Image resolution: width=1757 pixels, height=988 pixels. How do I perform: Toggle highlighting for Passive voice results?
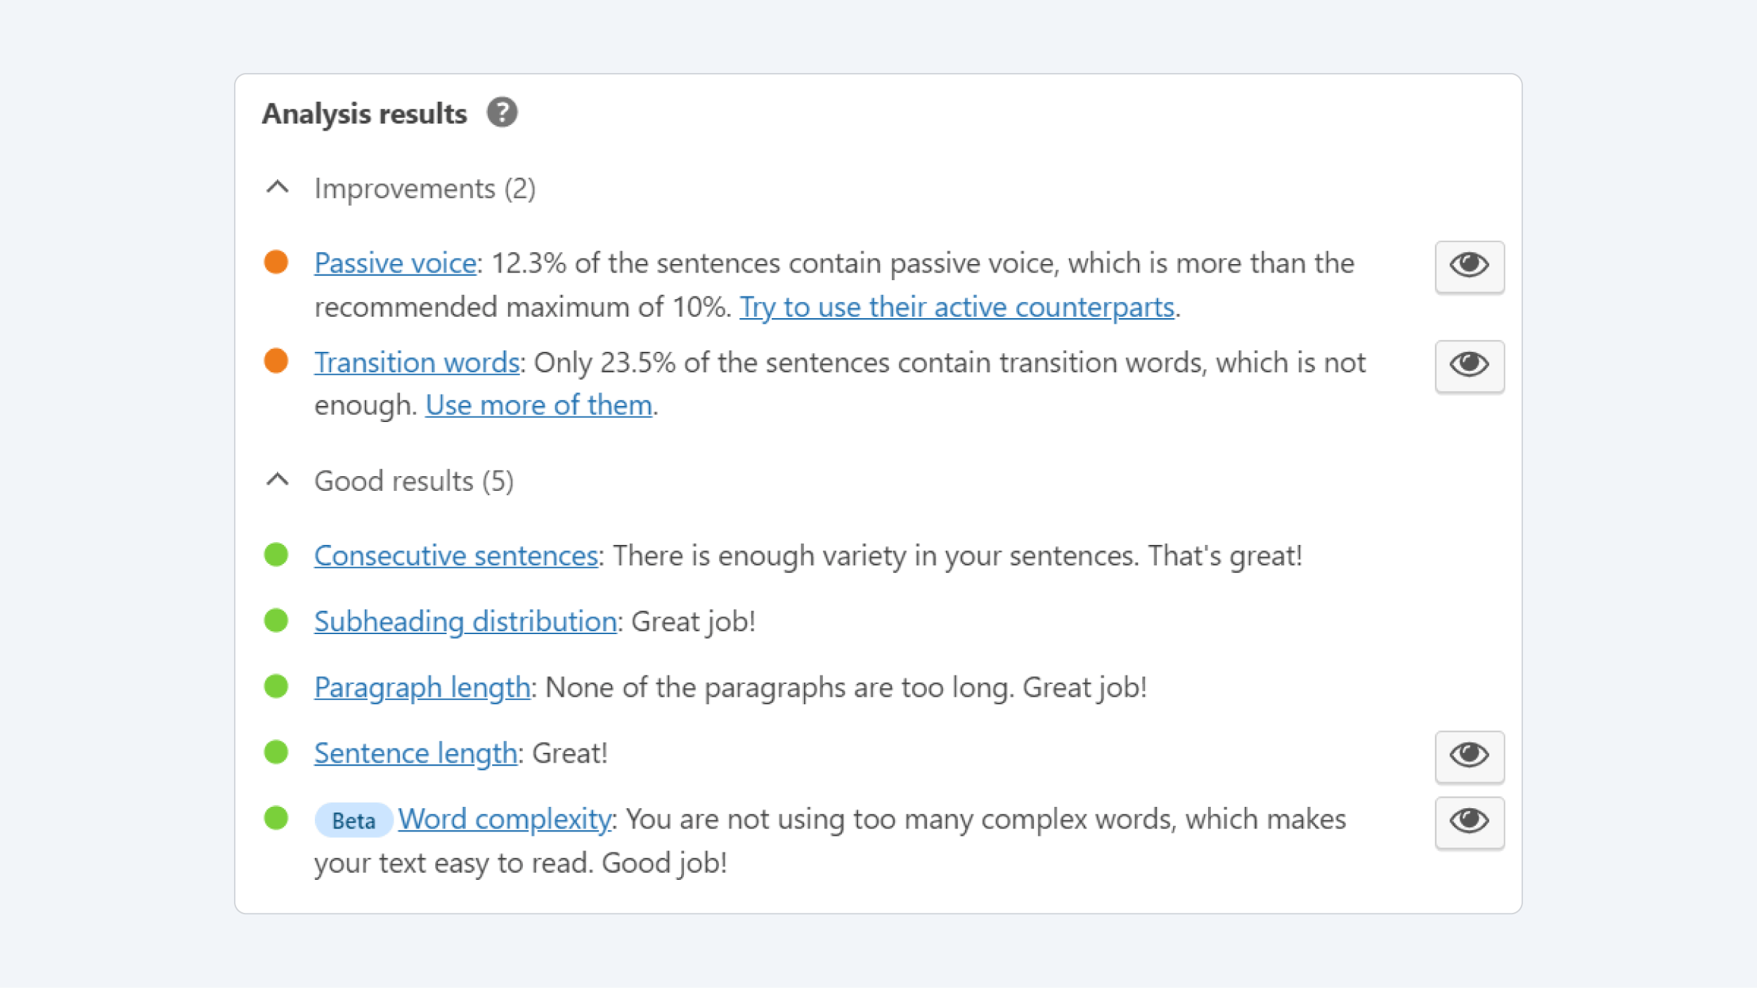(1469, 266)
